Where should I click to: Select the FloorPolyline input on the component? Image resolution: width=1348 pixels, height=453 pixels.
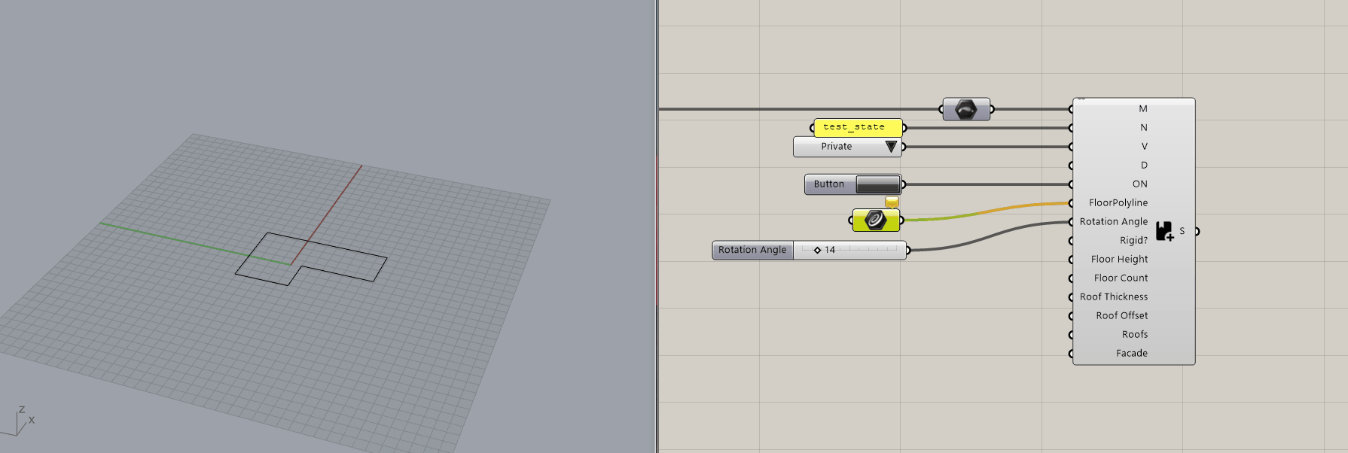tap(1118, 203)
